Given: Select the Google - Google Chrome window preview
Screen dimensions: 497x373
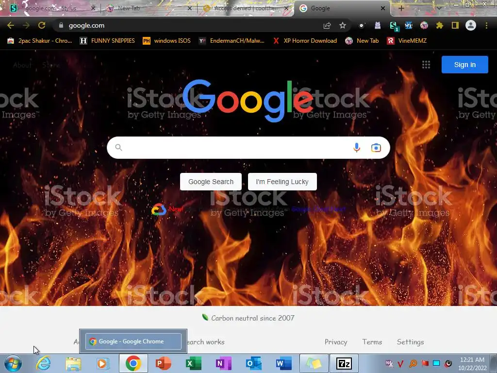Looking at the screenshot, I should [x=133, y=341].
